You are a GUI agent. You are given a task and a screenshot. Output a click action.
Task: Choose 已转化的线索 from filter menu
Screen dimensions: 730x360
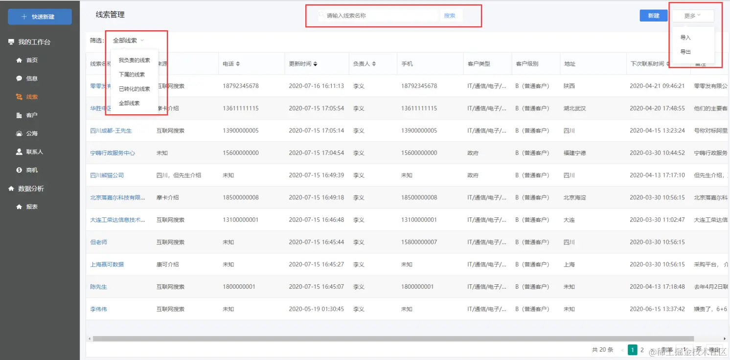pos(135,89)
